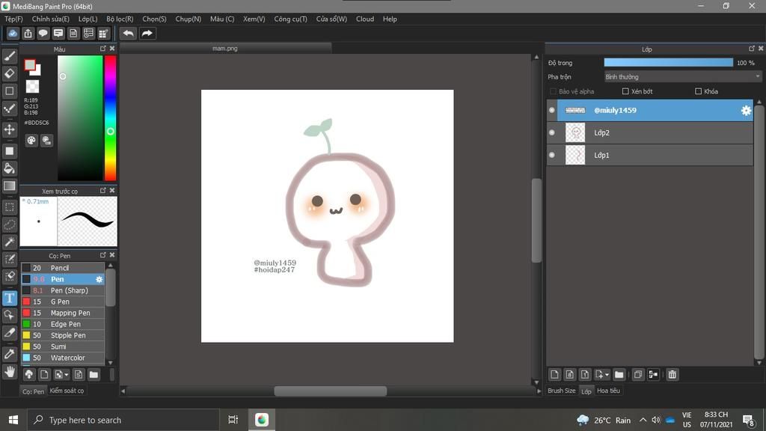
Task: Select the Lớp2 layer row
Action: click(x=650, y=132)
